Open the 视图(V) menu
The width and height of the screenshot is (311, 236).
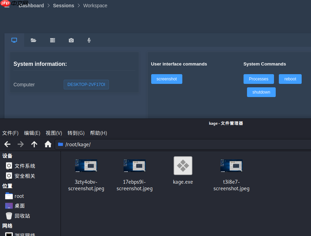pos(54,133)
